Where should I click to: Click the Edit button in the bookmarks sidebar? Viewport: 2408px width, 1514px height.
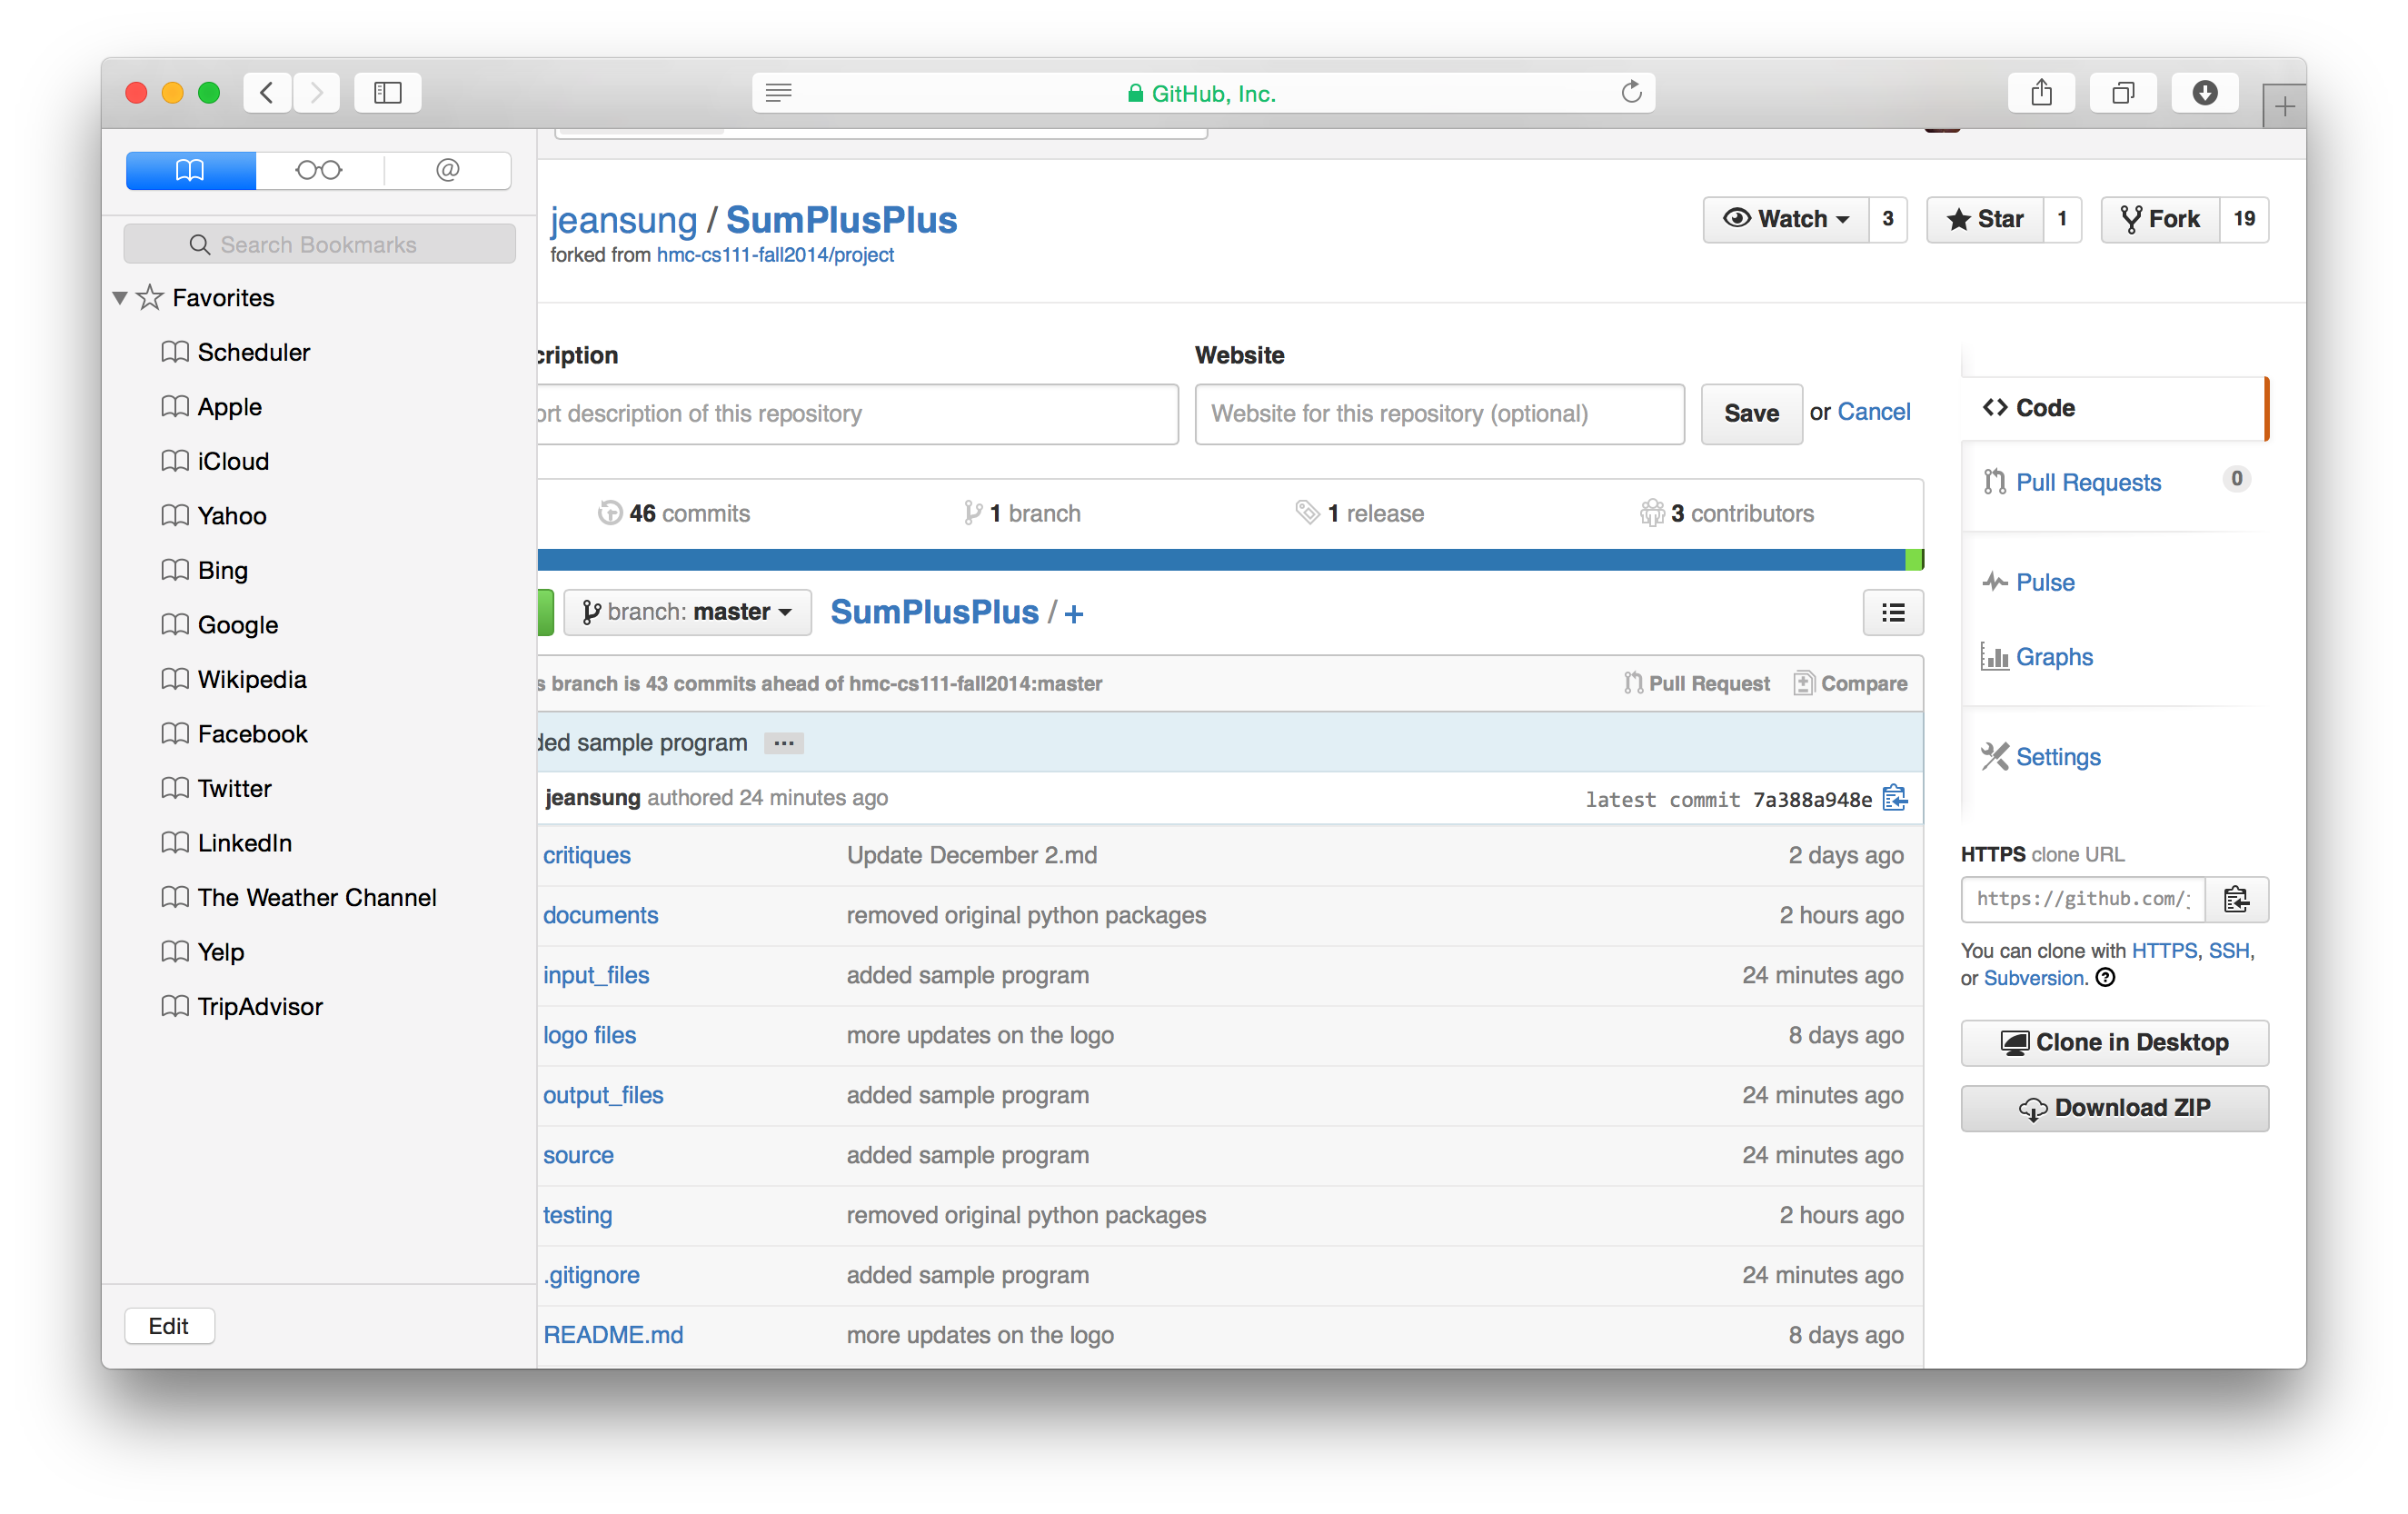(x=169, y=1325)
